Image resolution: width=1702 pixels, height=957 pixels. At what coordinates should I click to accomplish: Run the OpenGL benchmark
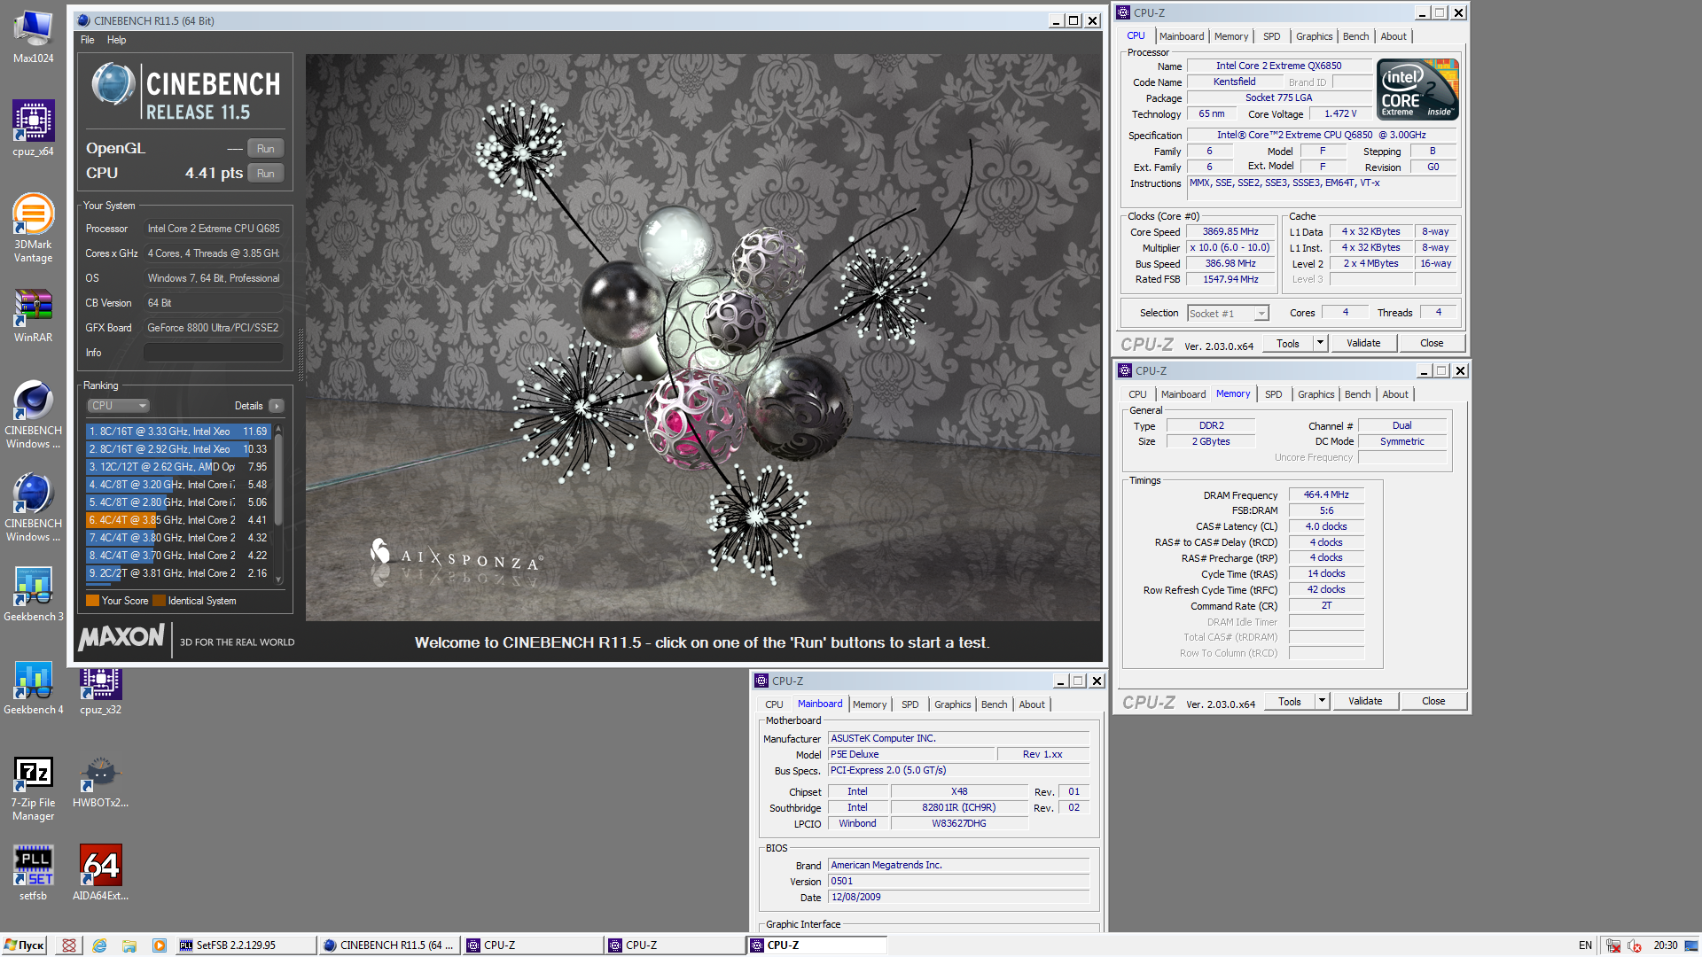[x=265, y=149]
